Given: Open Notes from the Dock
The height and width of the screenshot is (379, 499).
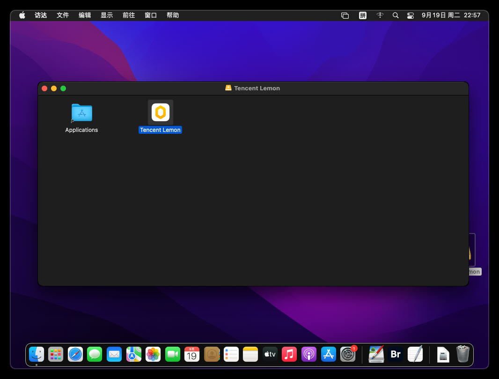Looking at the screenshot, I should tap(250, 354).
